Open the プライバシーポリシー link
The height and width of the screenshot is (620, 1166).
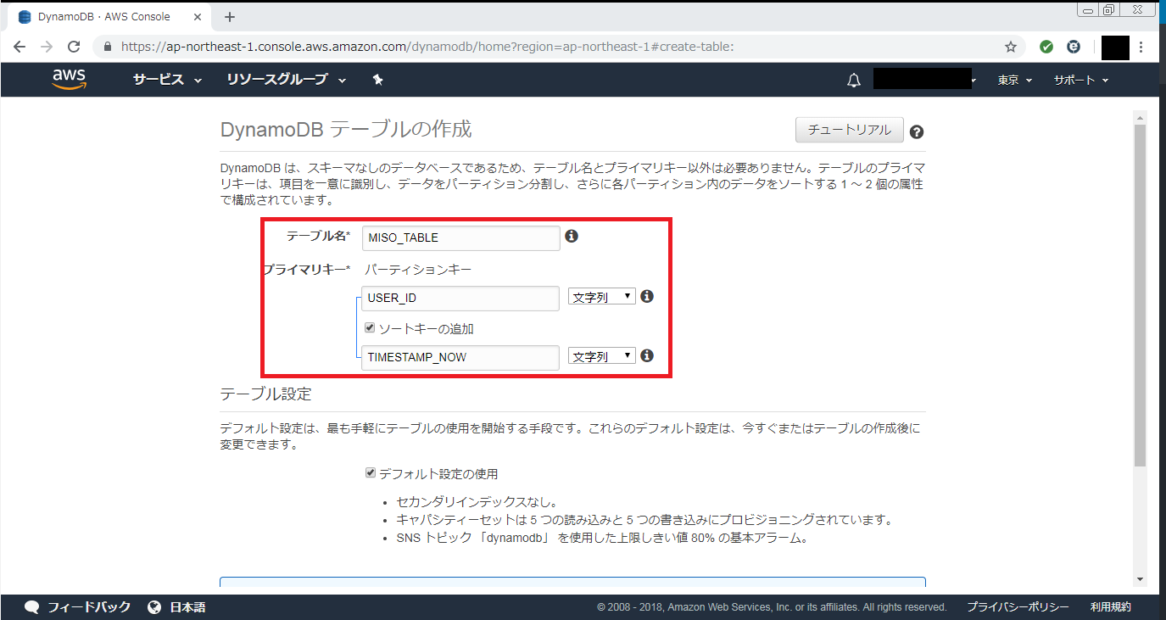coord(1018,607)
